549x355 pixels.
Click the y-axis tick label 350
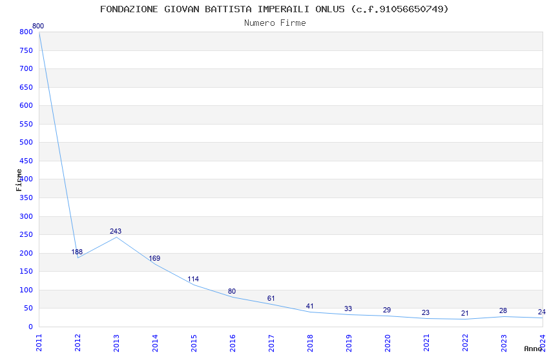point(26,198)
